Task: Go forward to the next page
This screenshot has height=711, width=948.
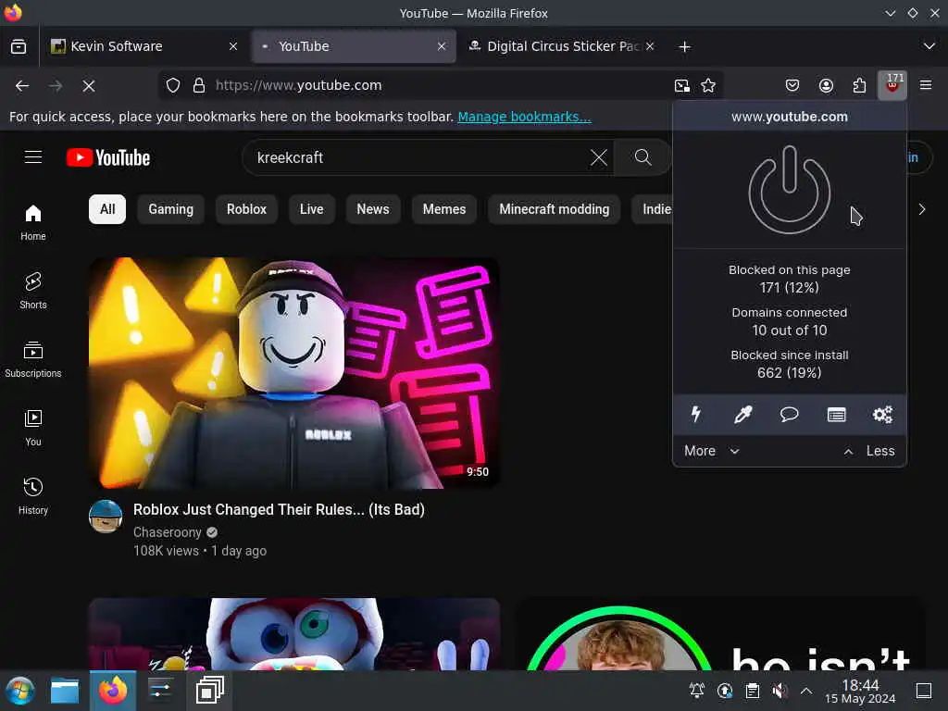Action: click(56, 86)
